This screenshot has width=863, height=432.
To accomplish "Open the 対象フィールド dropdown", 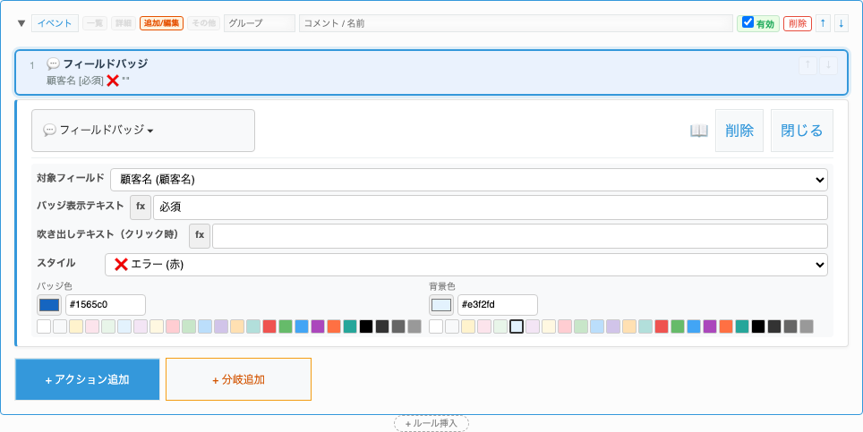I will pos(469,180).
